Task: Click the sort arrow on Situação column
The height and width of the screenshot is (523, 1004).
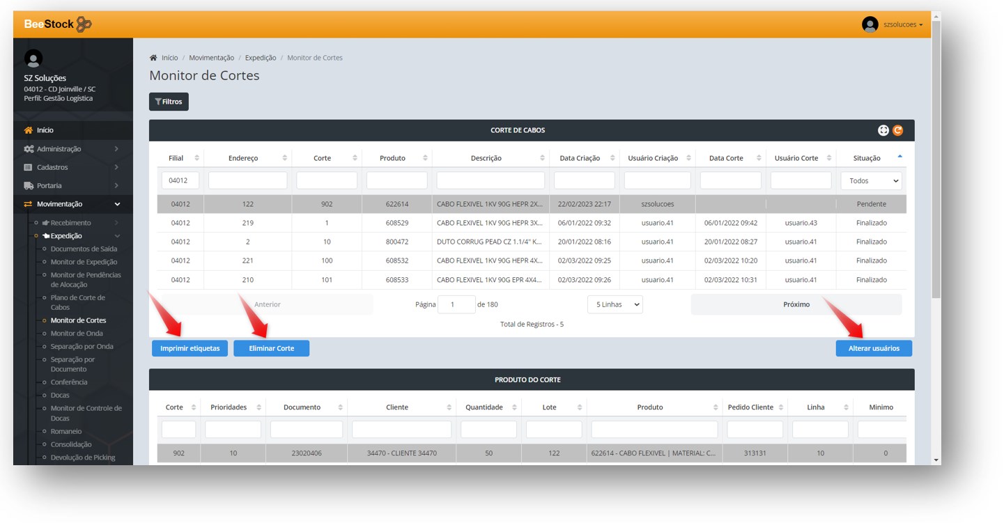Action: pyautogui.click(x=899, y=157)
